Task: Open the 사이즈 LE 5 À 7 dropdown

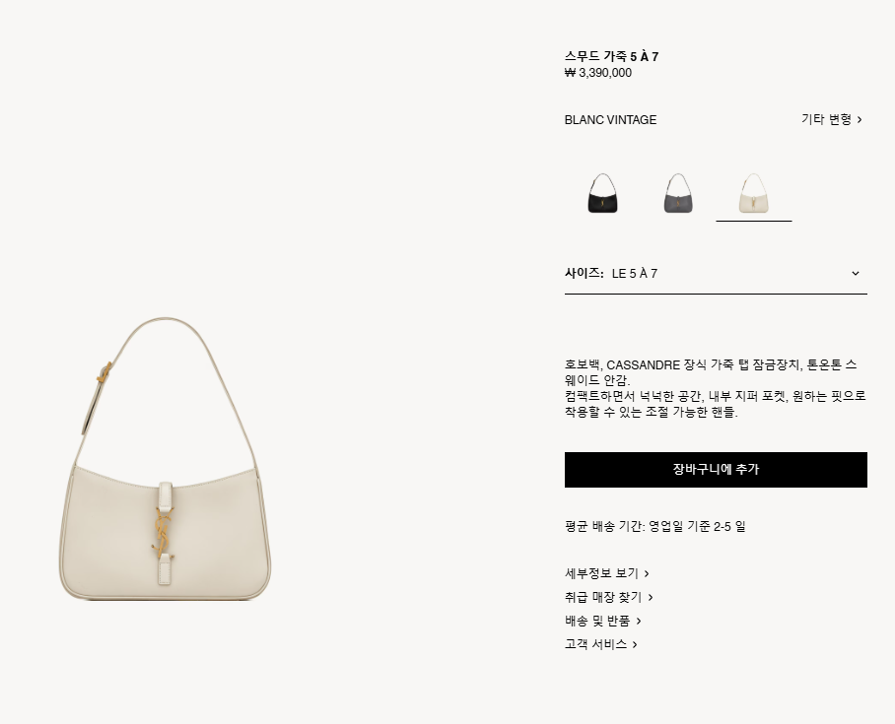Action: pos(716,273)
